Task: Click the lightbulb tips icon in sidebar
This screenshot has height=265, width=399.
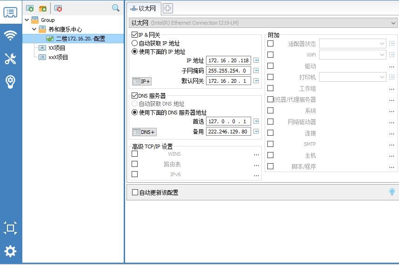Action: click(x=10, y=82)
